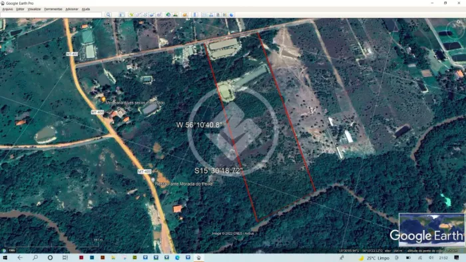Toggle sunlight across the landscape icon
The height and width of the screenshot is (262, 466).
(x=175, y=15)
